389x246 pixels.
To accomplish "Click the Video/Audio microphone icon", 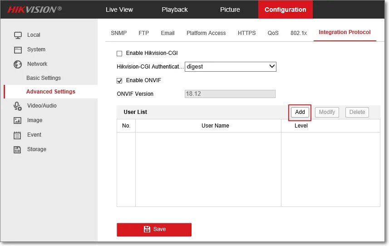I will click(18, 106).
